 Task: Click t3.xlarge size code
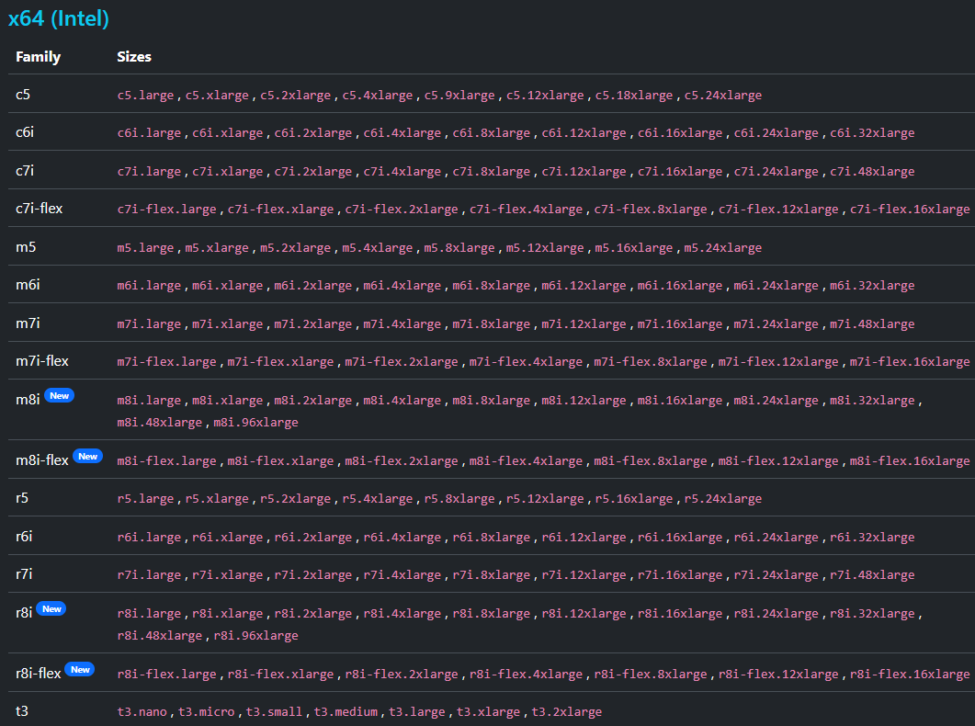[x=488, y=712]
